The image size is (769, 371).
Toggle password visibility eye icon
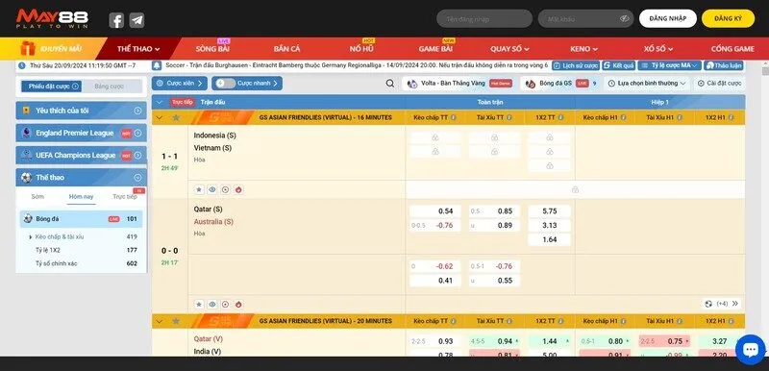[624, 18]
